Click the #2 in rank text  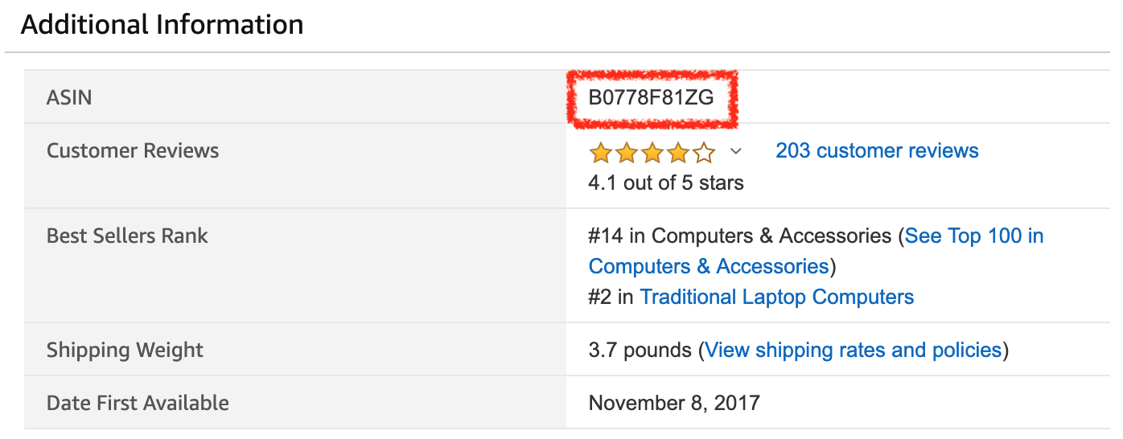tap(611, 297)
